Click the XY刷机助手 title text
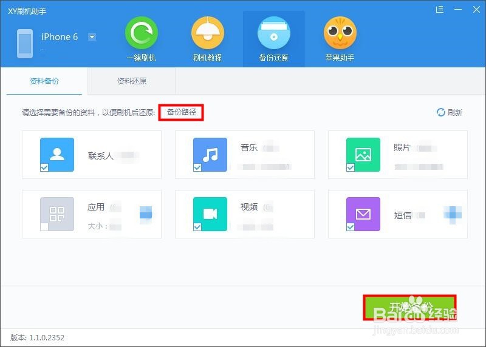 [27, 11]
